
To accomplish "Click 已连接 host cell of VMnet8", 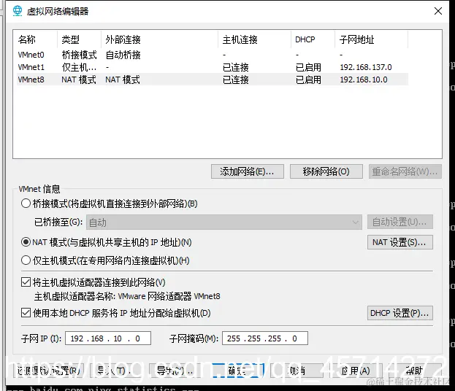I will coord(236,80).
